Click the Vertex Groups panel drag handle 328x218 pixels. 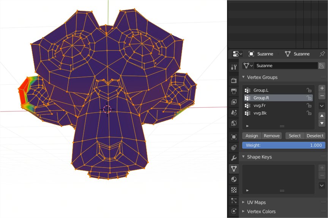[323, 77]
